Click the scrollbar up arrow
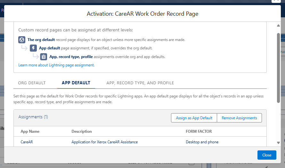The width and height of the screenshot is (285, 168). coord(278,25)
